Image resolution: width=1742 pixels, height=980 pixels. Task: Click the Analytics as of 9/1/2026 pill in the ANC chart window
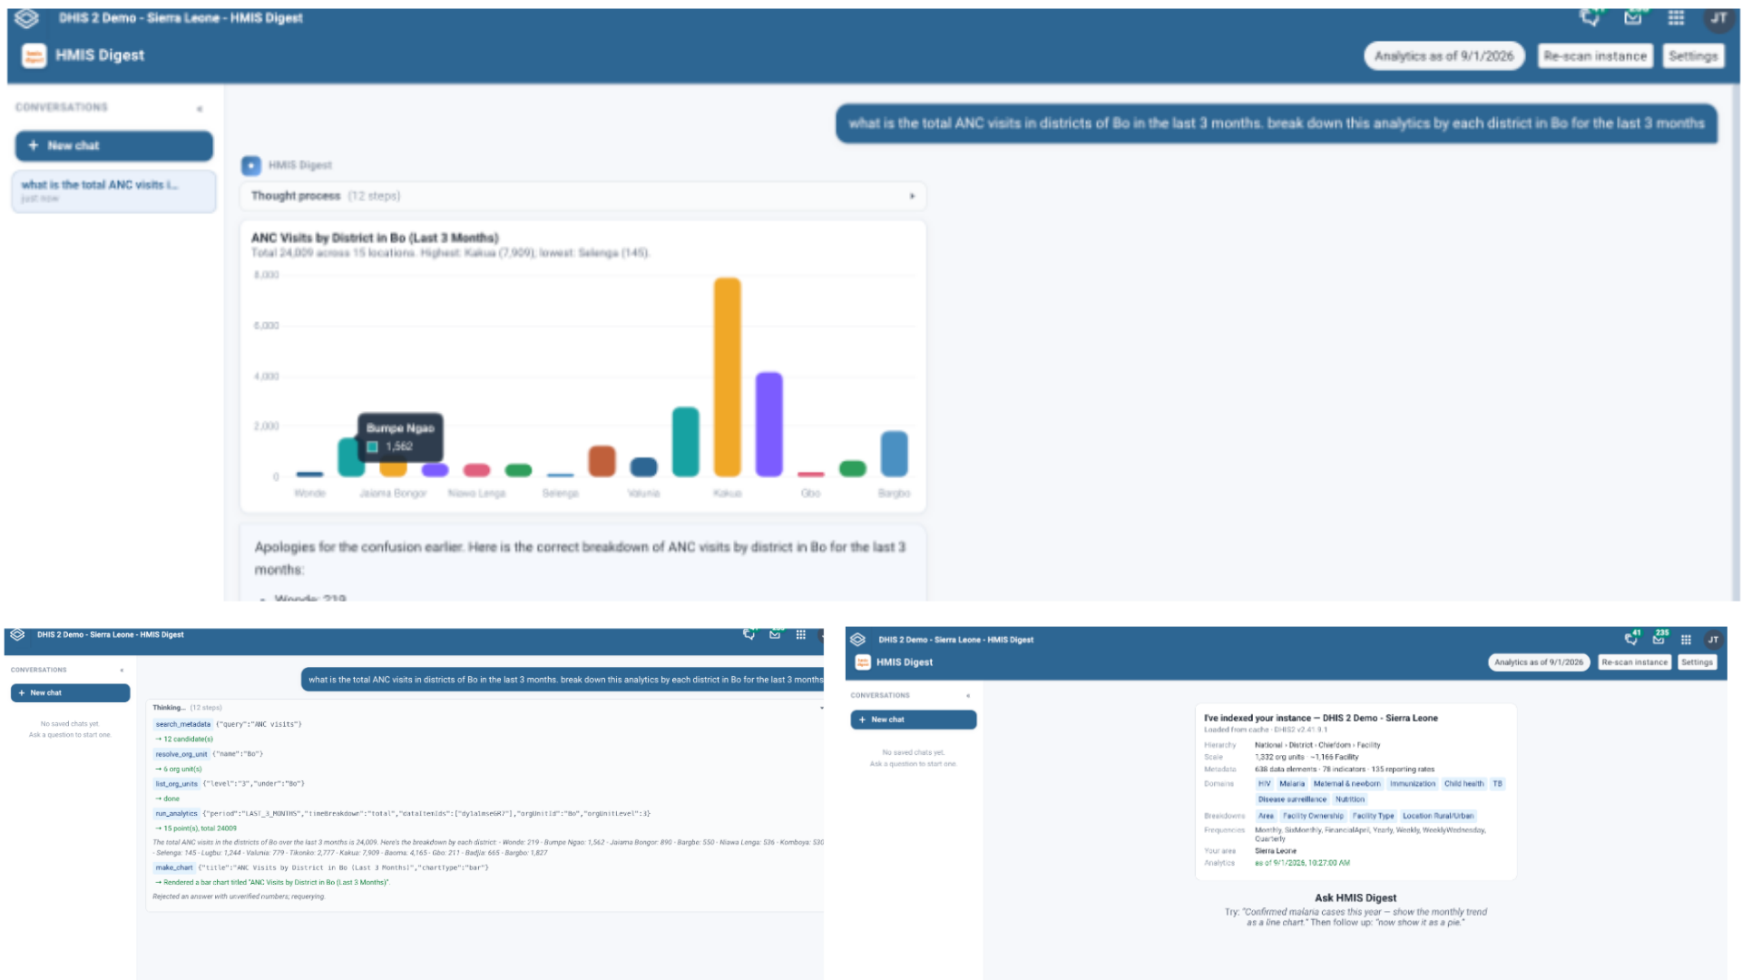coord(1444,56)
